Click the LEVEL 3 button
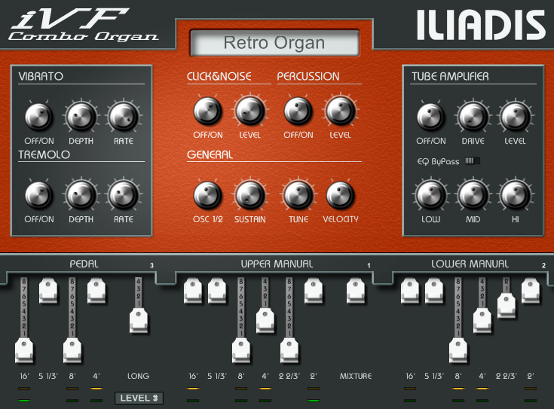Image resolution: width=554 pixels, height=409 pixels. tap(139, 398)
